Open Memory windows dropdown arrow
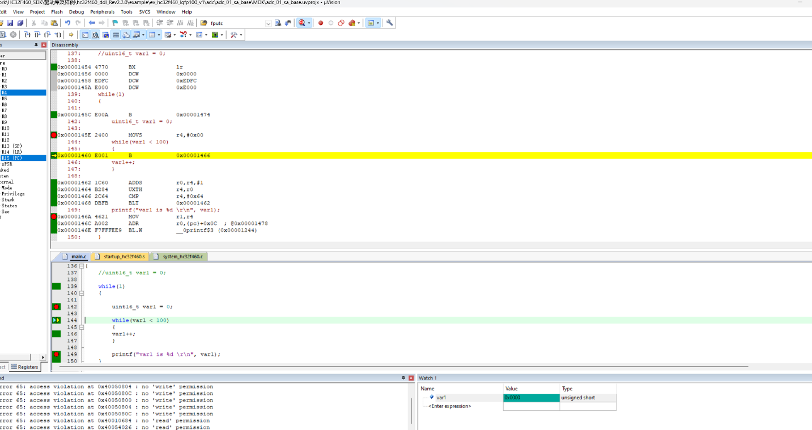The image size is (812, 430). point(159,35)
